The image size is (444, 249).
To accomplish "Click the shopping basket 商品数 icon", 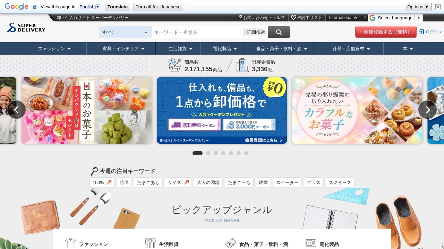I will pos(175,65).
